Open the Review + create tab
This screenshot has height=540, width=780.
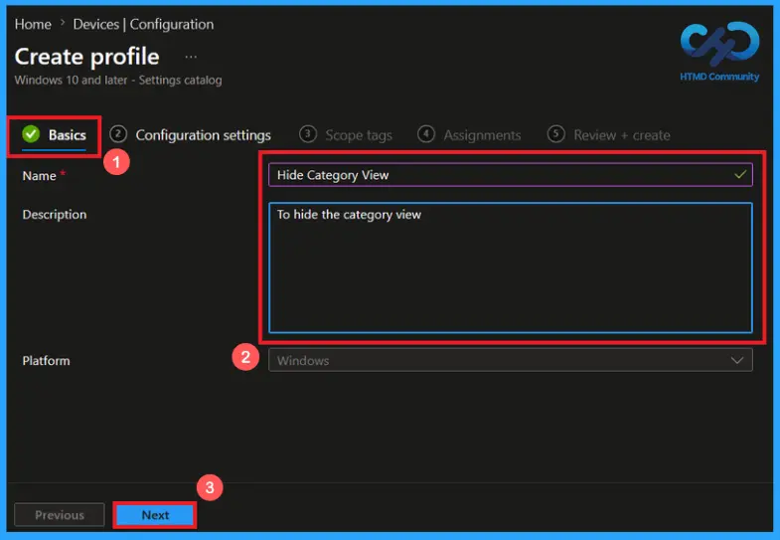pos(609,135)
